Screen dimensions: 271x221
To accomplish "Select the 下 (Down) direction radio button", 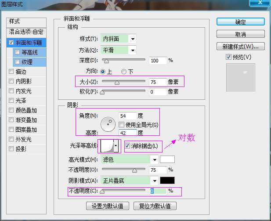I will pyautogui.click(x=124, y=71).
